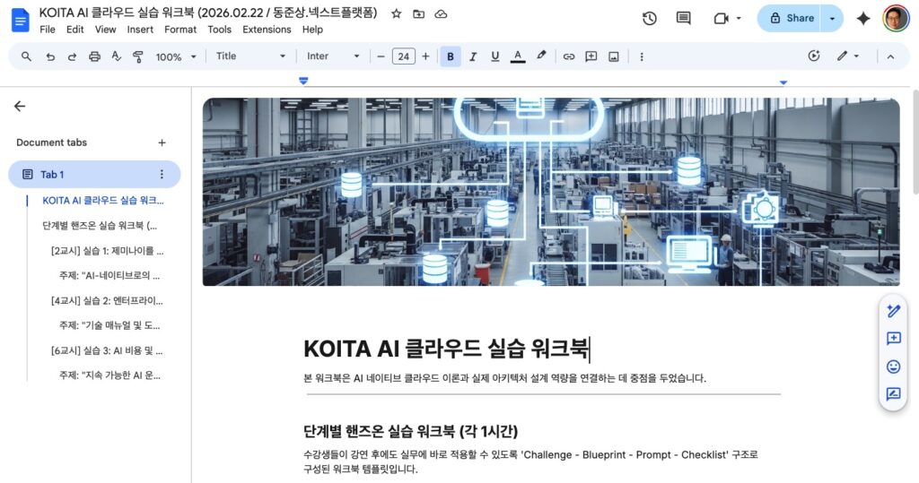The image size is (919, 483).
Task: Toggle underline formatting
Action: [495, 56]
